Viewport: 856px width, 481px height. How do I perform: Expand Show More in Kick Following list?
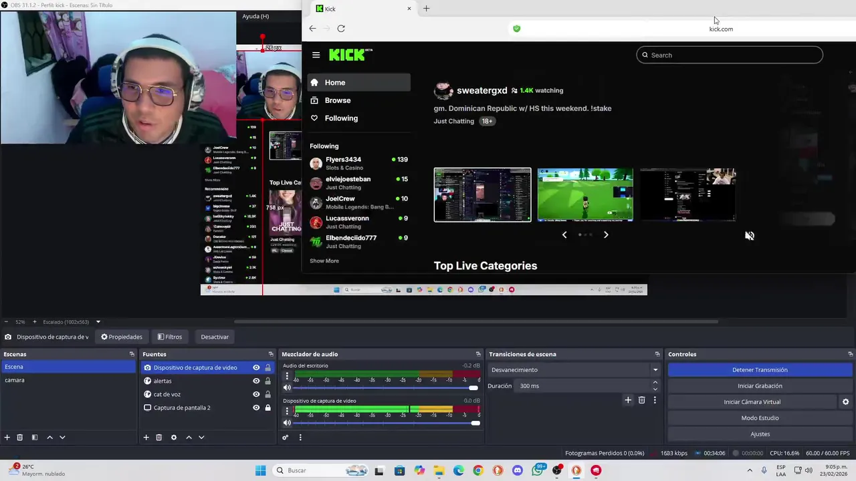(x=324, y=261)
